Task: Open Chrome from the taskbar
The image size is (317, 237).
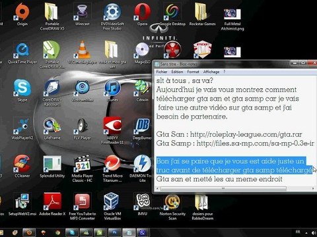Action: point(57,232)
